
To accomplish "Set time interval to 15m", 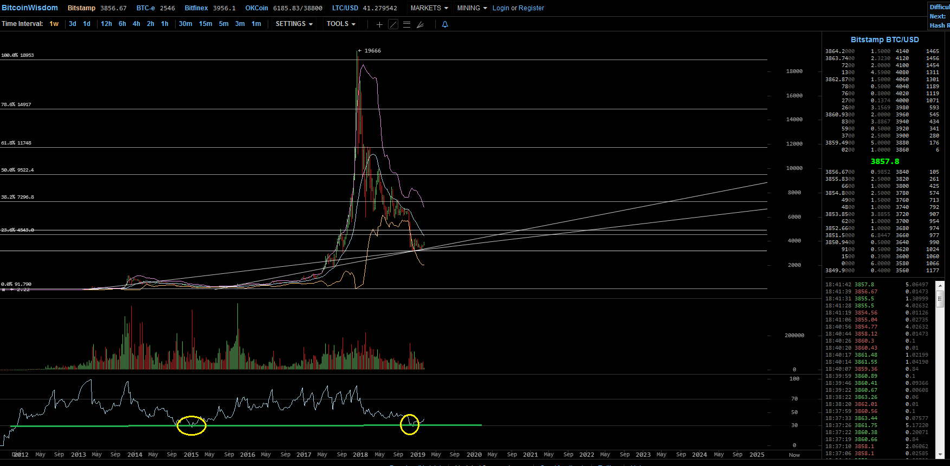I will [x=205, y=24].
